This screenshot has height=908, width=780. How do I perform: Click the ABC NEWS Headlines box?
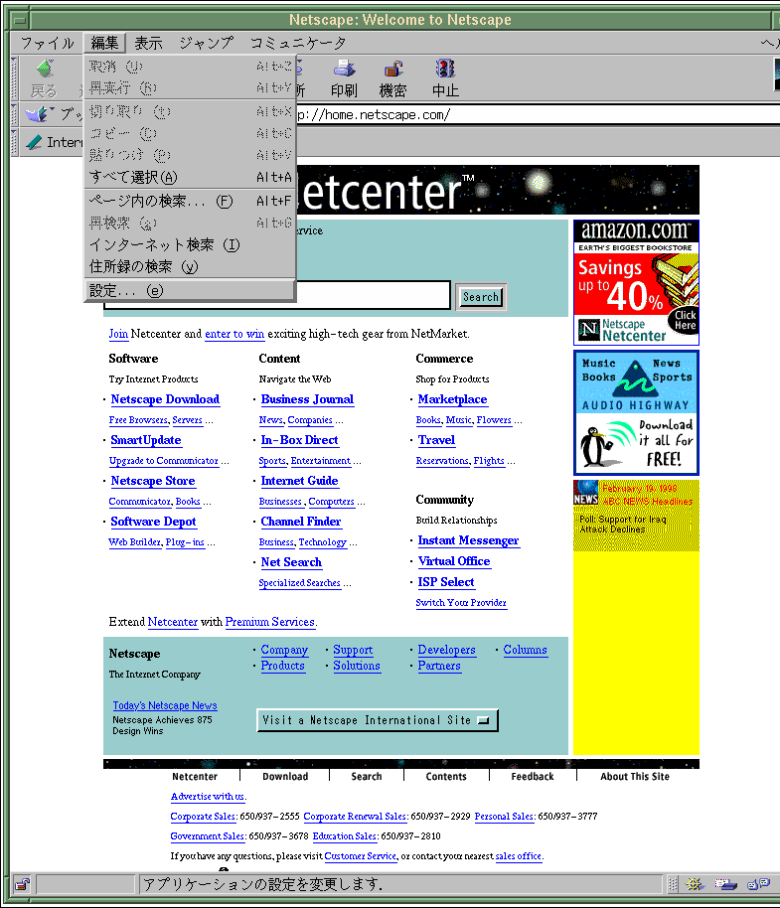coord(636,515)
